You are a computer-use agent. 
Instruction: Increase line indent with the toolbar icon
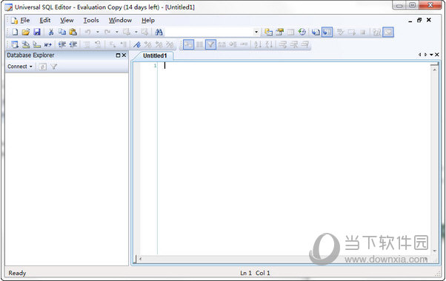tap(62, 44)
